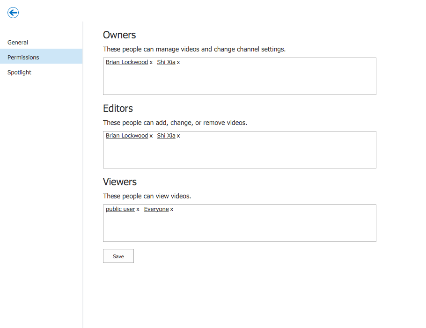
Task: Open Shi Xia link in Owners
Action: click(x=166, y=62)
